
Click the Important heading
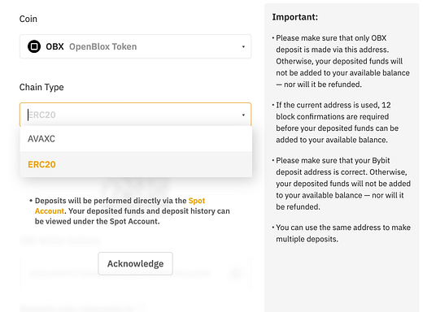pyautogui.click(x=295, y=17)
